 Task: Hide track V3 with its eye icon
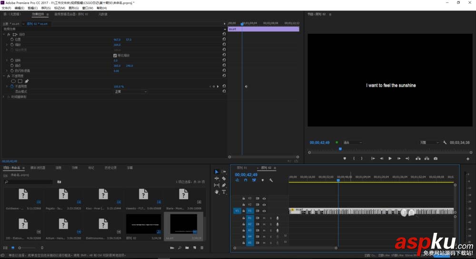click(264, 199)
